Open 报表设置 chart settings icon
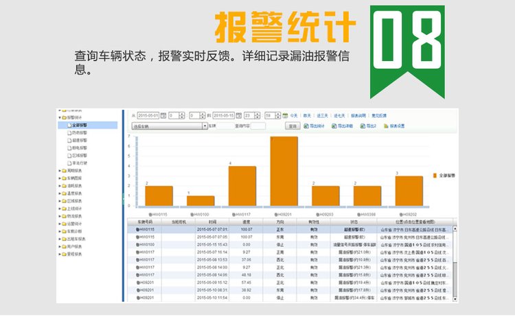This screenshot has height=321, width=515. coord(387,126)
